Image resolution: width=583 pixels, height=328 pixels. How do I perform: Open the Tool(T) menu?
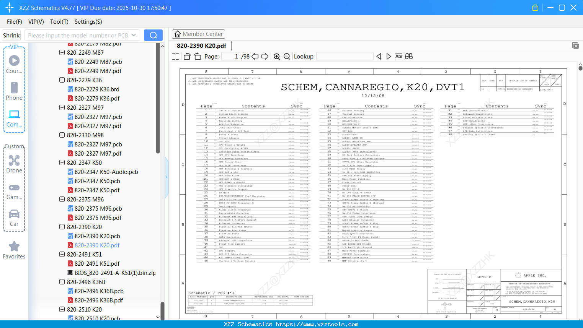(59, 22)
